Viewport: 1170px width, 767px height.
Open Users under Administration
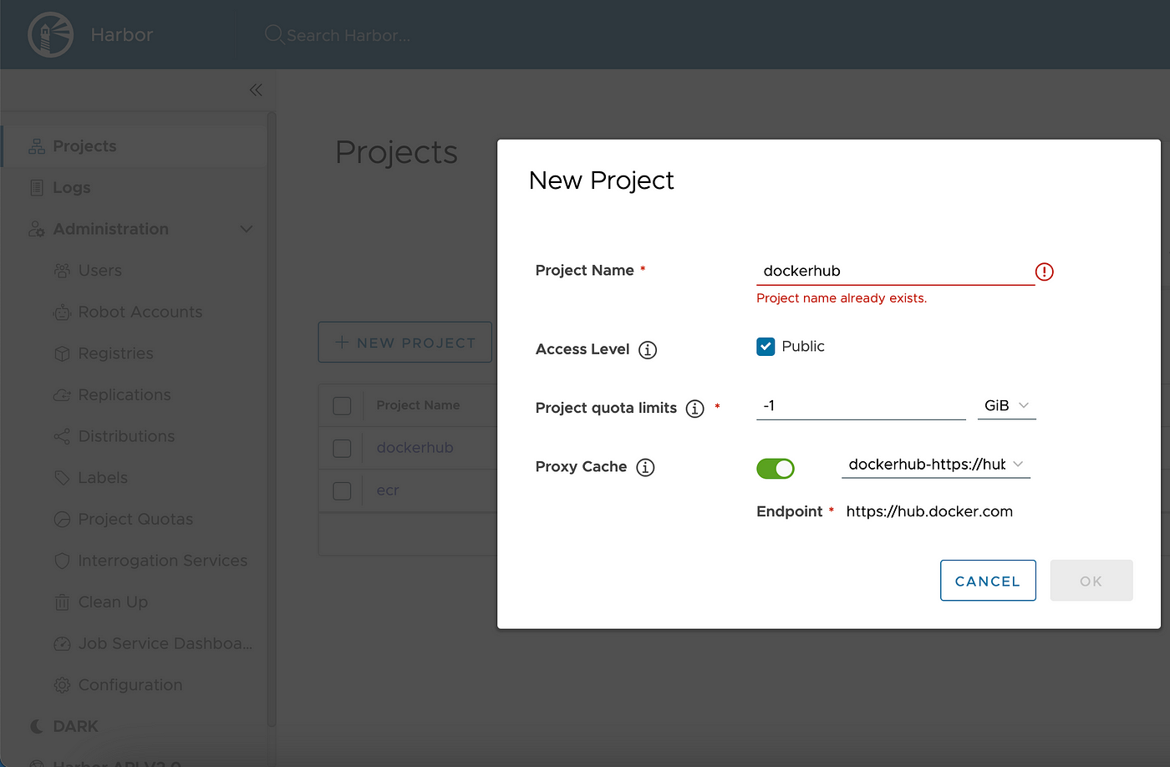(x=99, y=271)
